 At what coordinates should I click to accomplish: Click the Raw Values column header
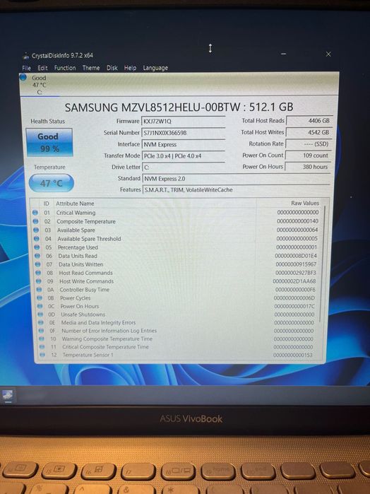point(305,204)
